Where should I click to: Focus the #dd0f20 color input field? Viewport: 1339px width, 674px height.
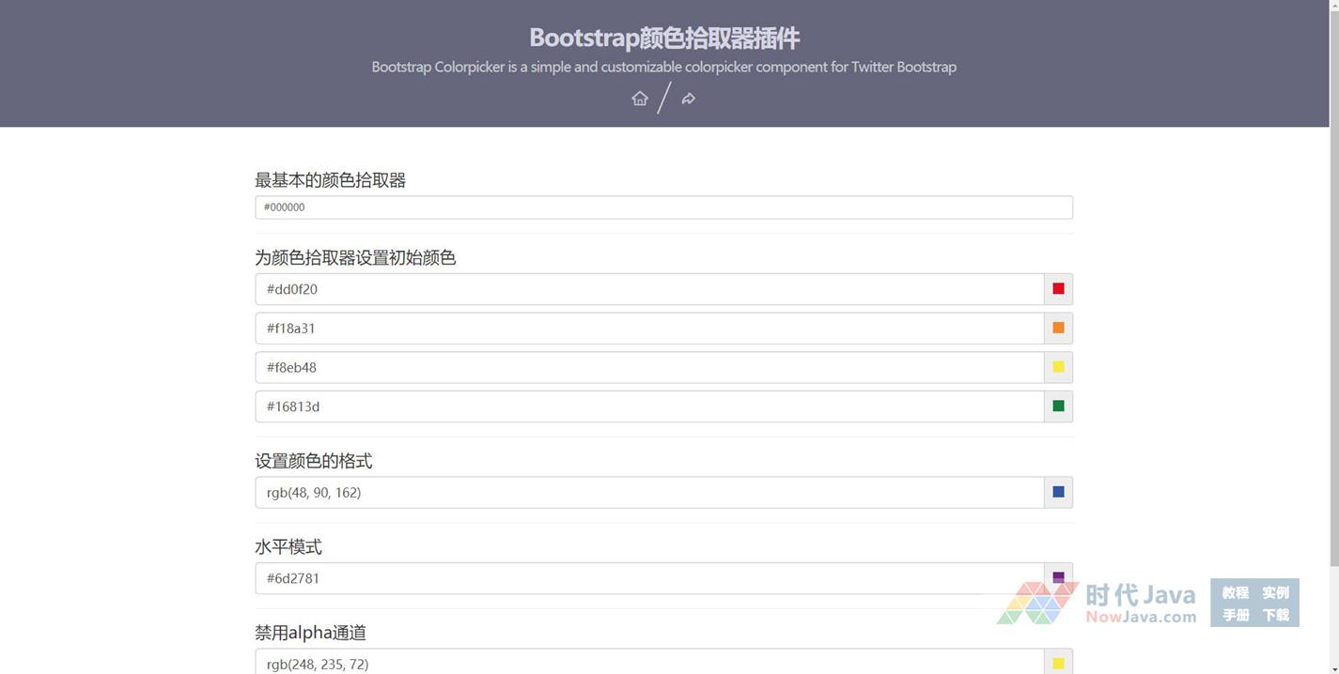tap(648, 289)
